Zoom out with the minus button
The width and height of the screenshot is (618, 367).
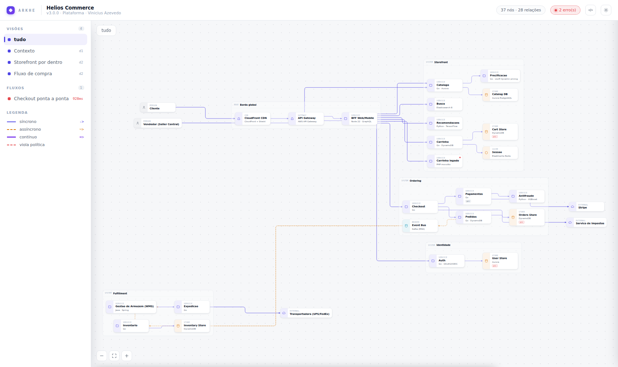click(x=102, y=356)
